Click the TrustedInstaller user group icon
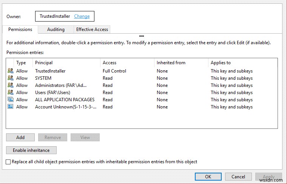This screenshot has height=184, width=287. click(10, 71)
